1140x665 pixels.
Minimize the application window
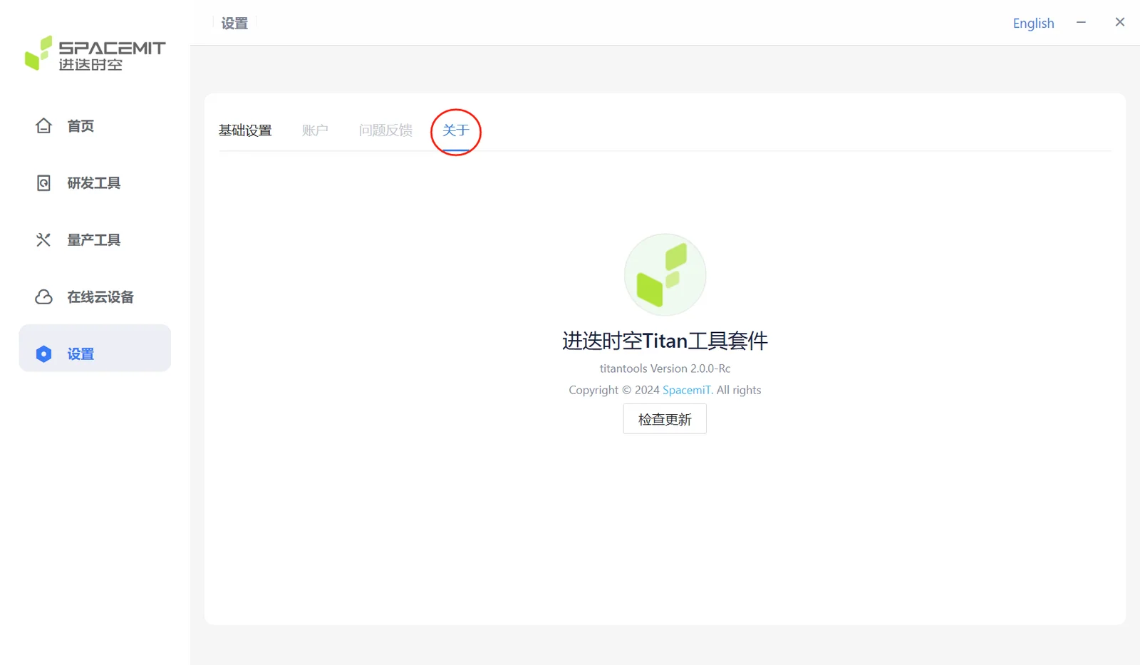coord(1081,23)
